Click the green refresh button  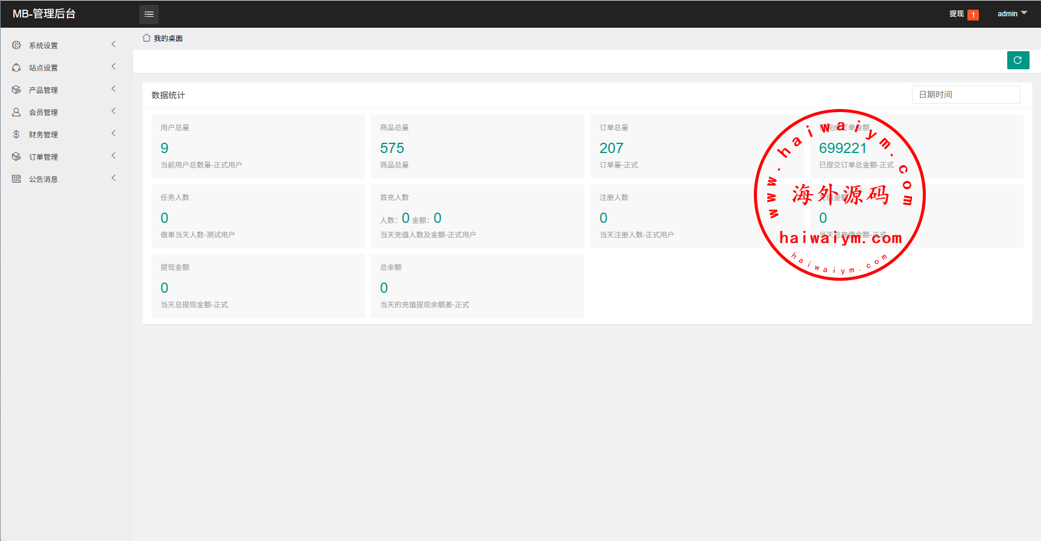tap(1017, 60)
